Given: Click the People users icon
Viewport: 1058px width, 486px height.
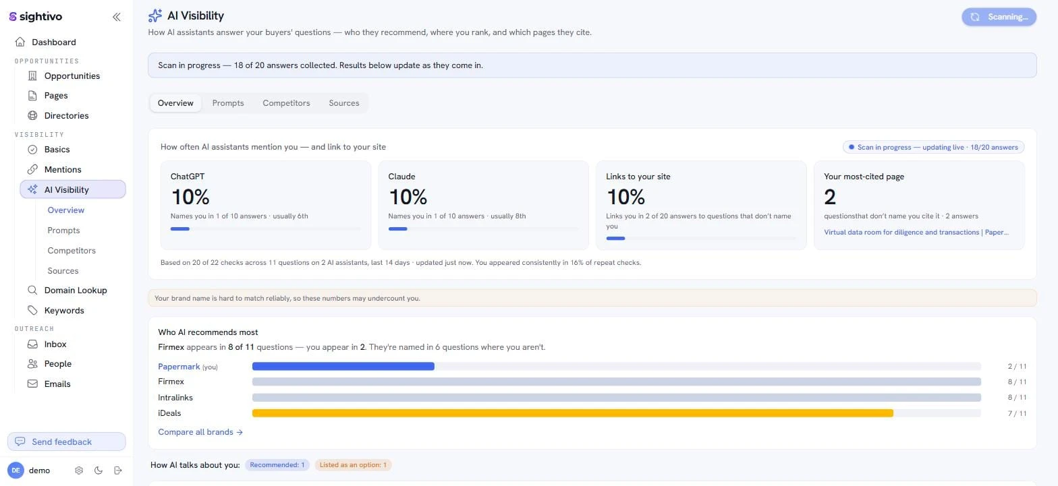Looking at the screenshot, I should (x=32, y=363).
